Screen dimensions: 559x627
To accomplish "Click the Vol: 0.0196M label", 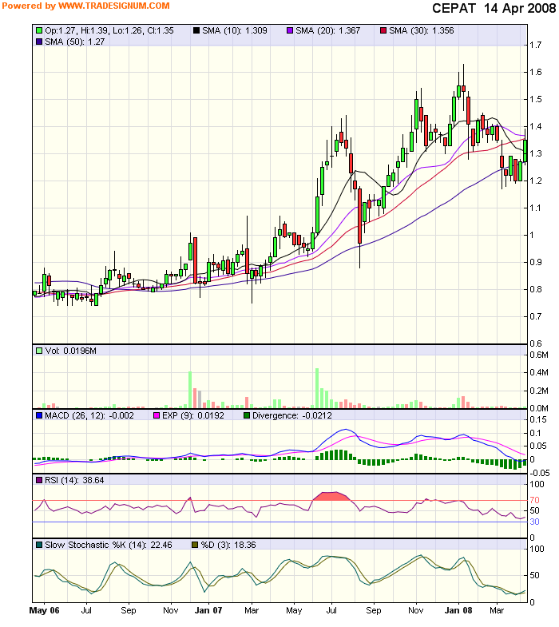I will pos(71,351).
